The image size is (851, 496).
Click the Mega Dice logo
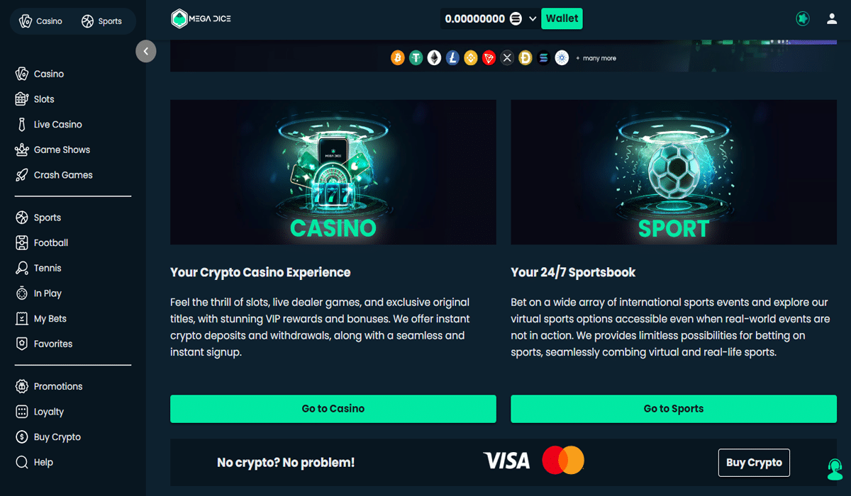[201, 19]
